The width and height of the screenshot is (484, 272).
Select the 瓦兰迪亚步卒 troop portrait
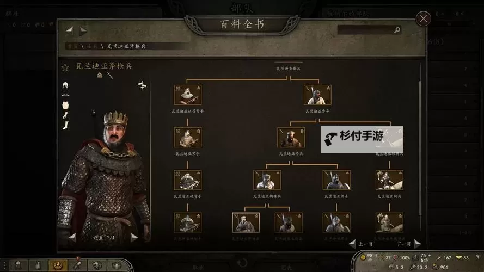tap(317, 95)
